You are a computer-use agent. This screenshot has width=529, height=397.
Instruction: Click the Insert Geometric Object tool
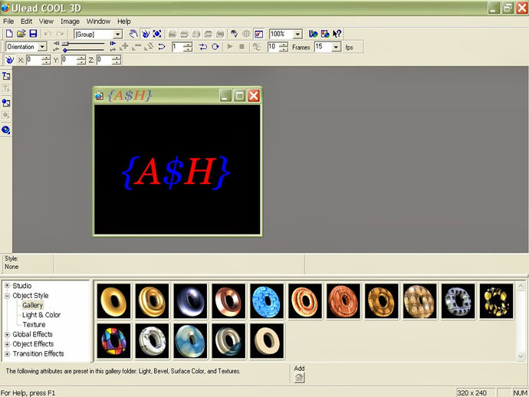pyautogui.click(x=6, y=130)
